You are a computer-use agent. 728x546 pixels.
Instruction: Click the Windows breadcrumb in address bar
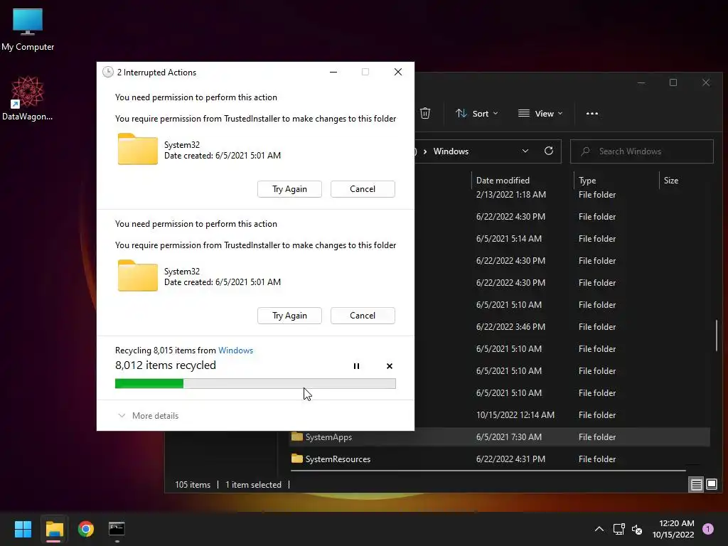coord(451,151)
